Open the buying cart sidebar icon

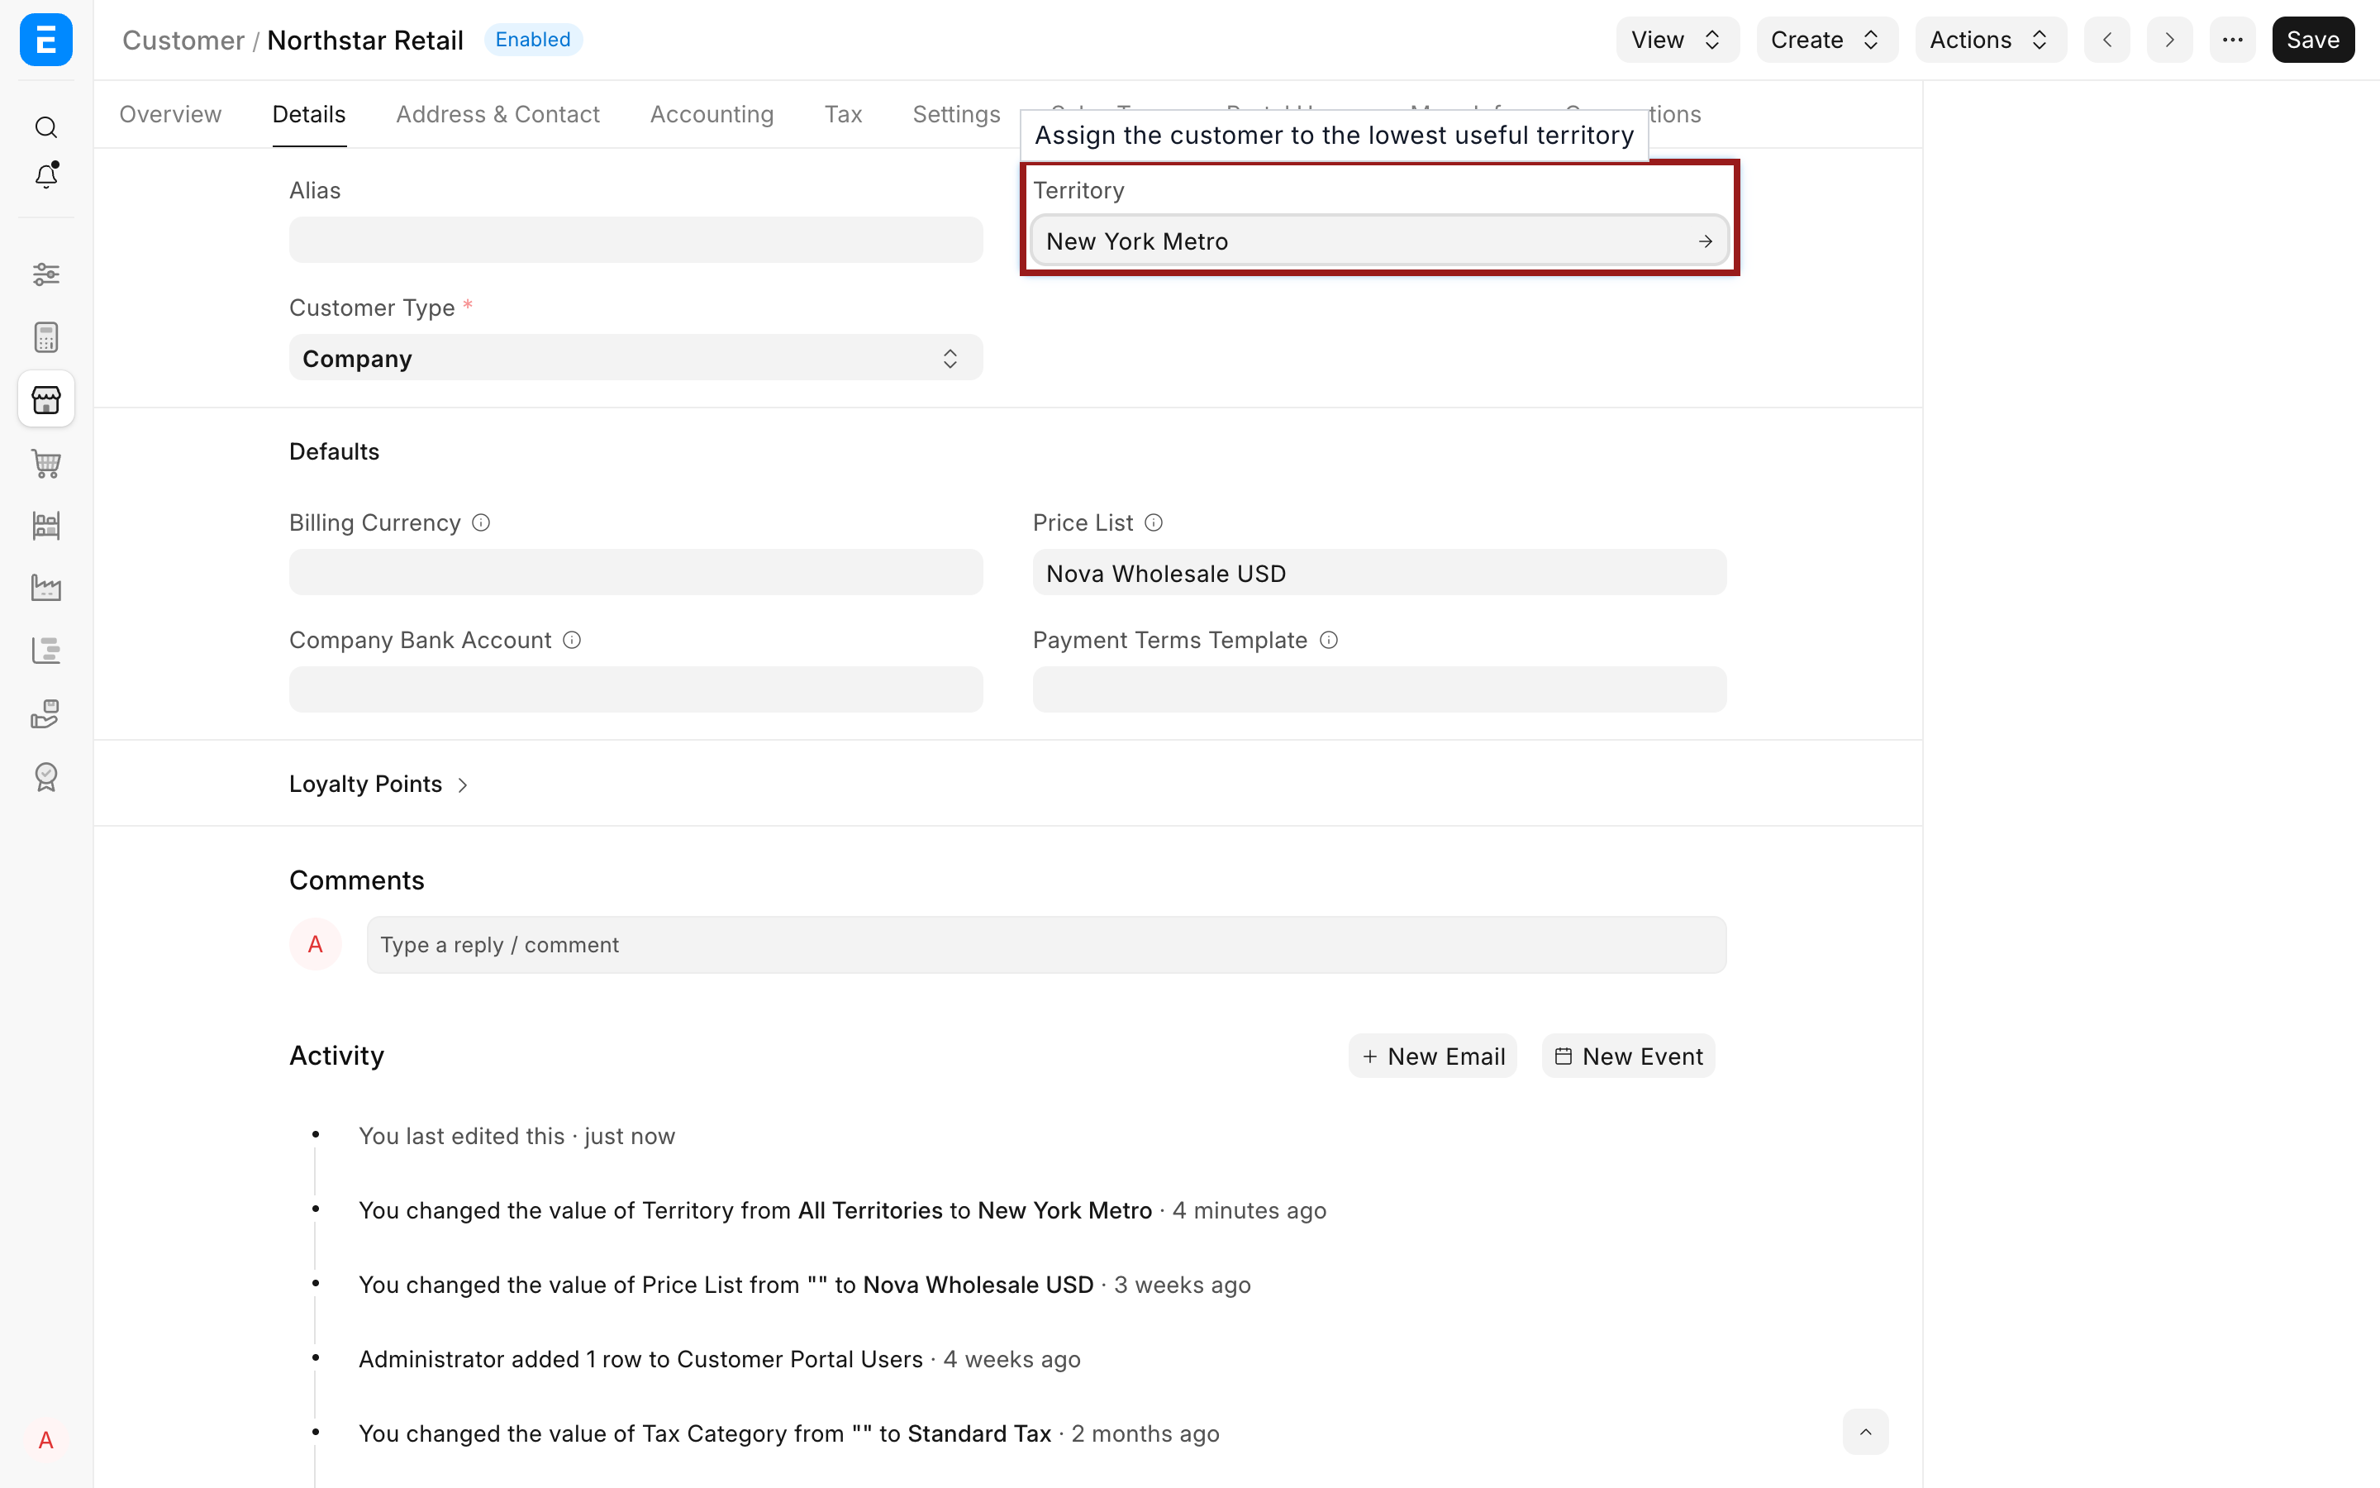coord(46,463)
